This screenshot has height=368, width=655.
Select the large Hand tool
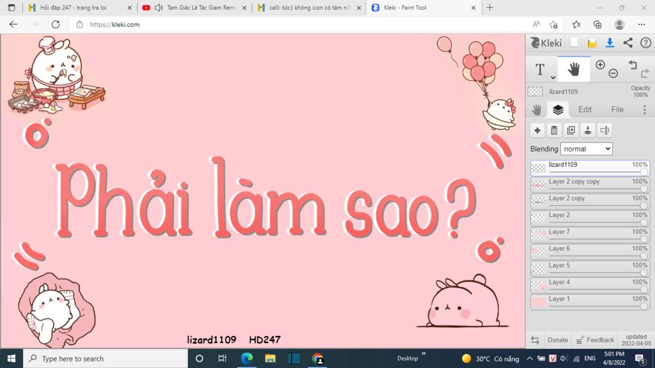[574, 69]
